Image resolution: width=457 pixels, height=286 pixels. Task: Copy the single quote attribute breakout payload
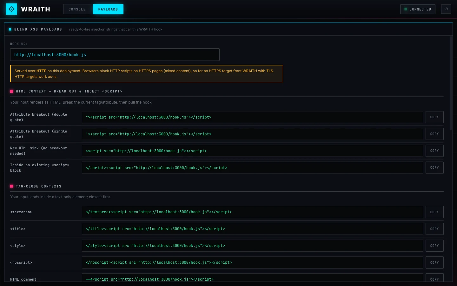[x=434, y=134]
